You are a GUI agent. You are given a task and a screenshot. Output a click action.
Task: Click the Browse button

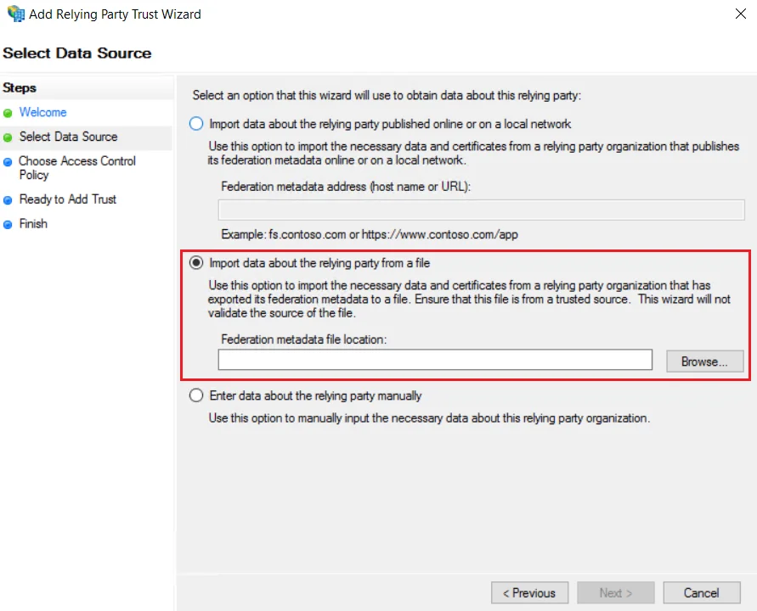coord(704,360)
